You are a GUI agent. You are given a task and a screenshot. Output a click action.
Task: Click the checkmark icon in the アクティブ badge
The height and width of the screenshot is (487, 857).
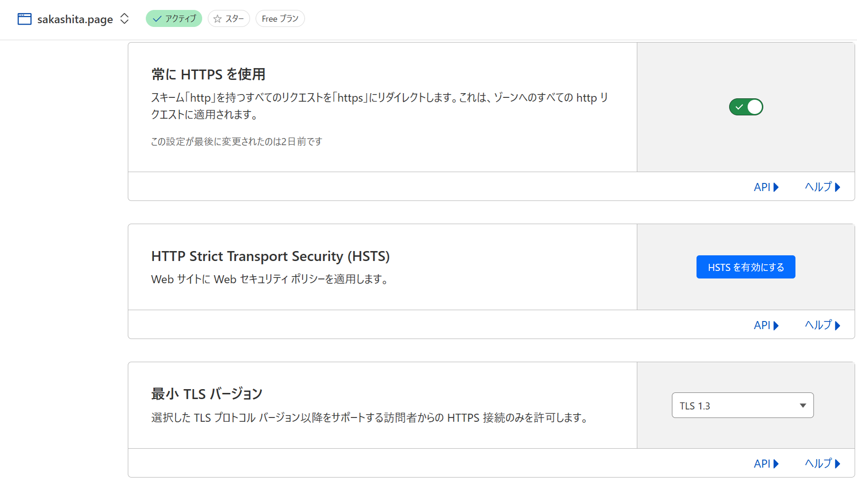pyautogui.click(x=157, y=19)
